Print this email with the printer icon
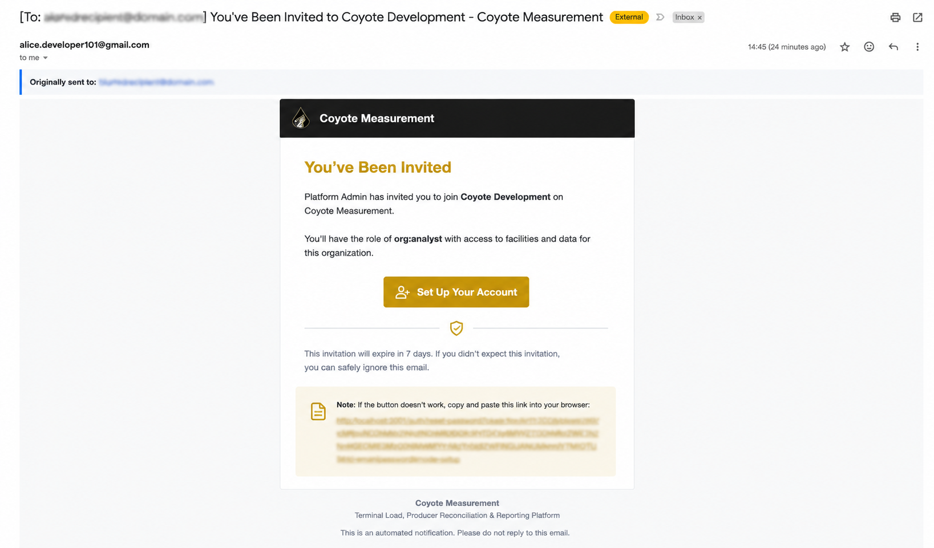The width and height of the screenshot is (934, 548). tap(895, 18)
